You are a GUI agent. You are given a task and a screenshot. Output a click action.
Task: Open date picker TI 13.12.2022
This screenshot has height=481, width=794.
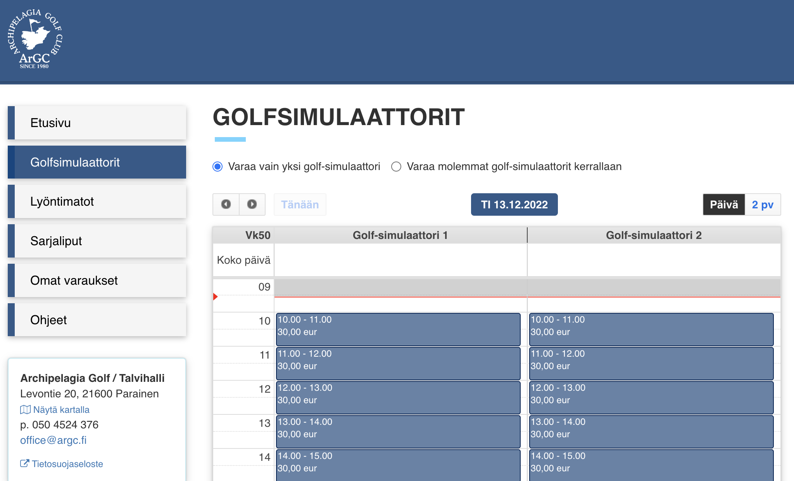(x=514, y=204)
